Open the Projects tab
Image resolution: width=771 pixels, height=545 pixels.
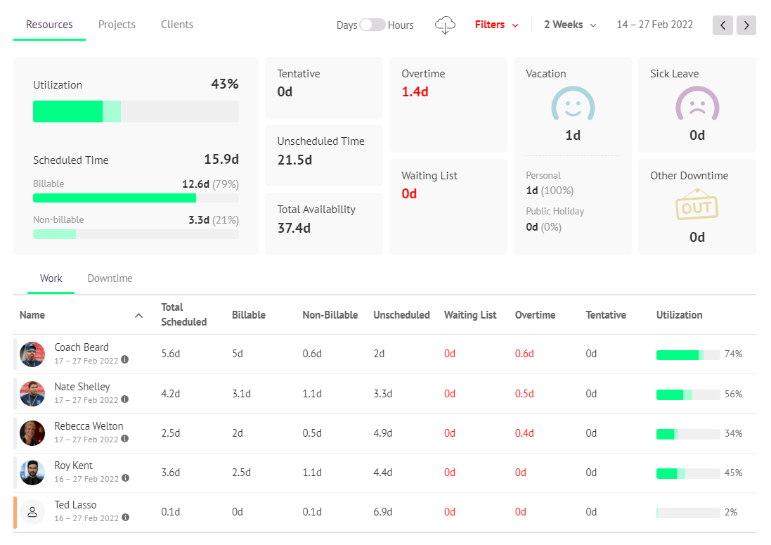point(117,24)
